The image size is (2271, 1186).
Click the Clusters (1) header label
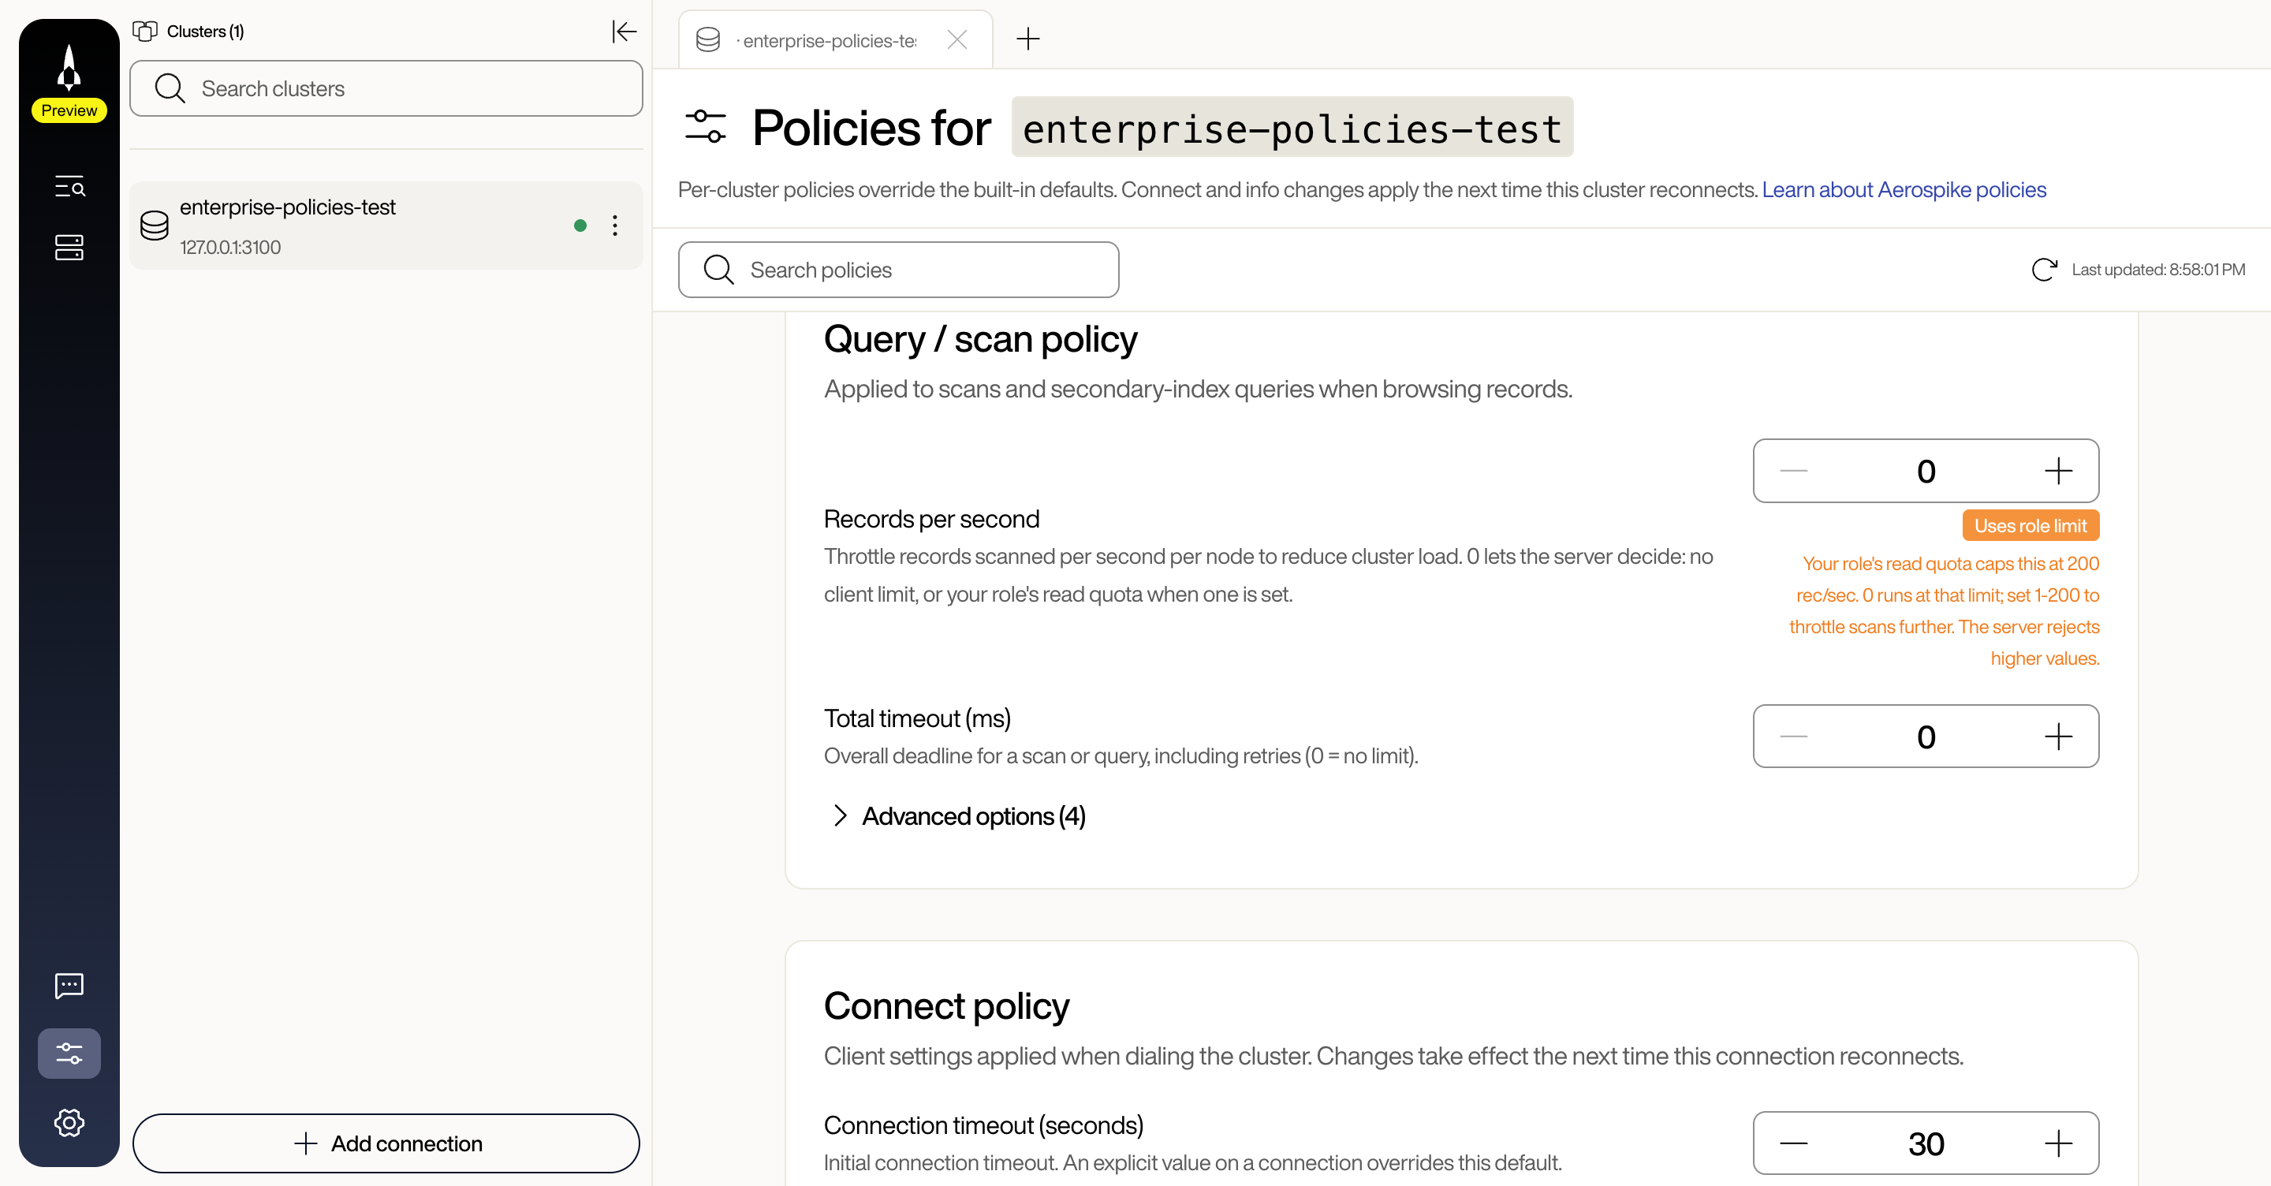point(205,32)
